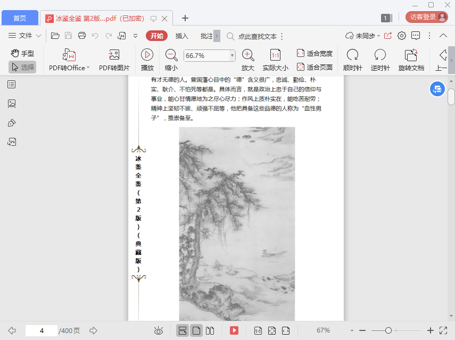Image resolution: width=455 pixels, height=340 pixels.
Task: Click the save disk icon
Action: click(69, 36)
